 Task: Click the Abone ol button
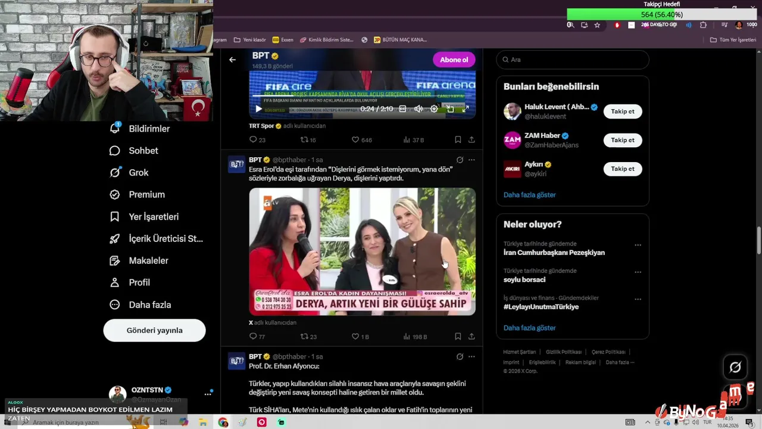[x=454, y=60]
